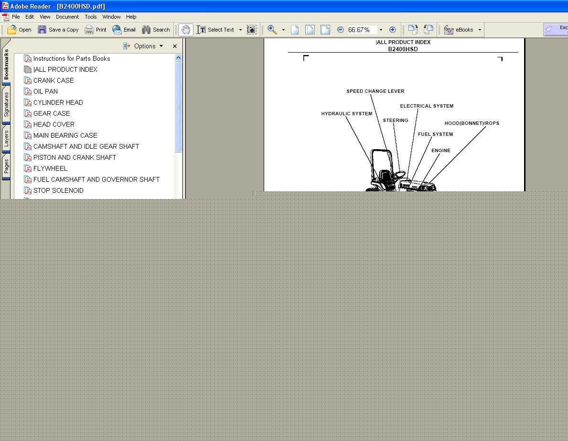Click the Save a Copy button

58,30
